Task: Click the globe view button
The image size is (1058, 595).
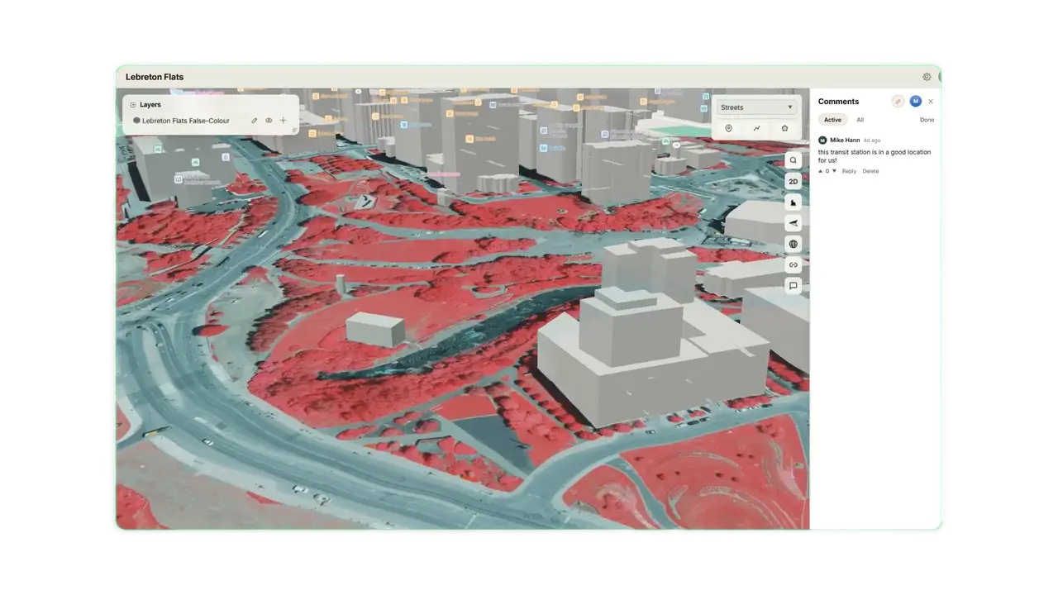Action: 793,244
